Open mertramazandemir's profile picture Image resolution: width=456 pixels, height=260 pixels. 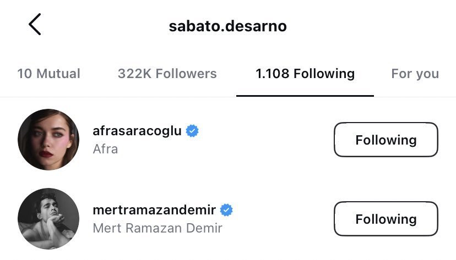(x=48, y=219)
